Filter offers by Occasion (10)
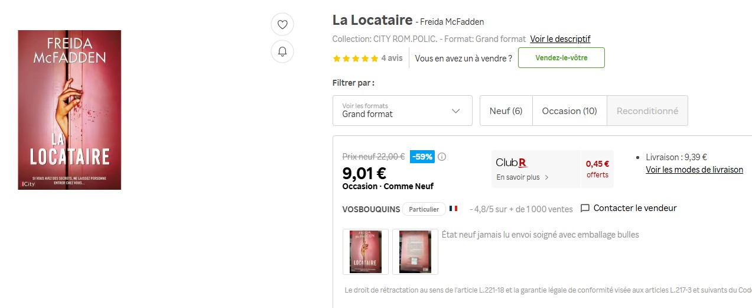The width and height of the screenshot is (752, 308). click(x=569, y=111)
